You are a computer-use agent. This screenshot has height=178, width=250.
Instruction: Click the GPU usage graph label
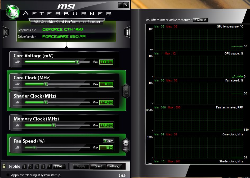coord(234,53)
